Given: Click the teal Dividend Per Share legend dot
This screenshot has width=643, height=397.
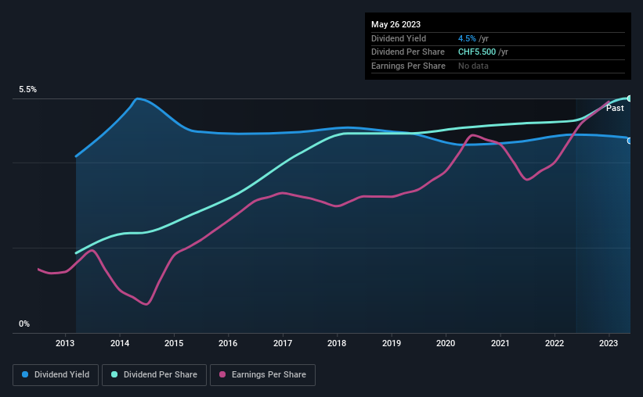Looking at the screenshot, I should [x=114, y=375].
